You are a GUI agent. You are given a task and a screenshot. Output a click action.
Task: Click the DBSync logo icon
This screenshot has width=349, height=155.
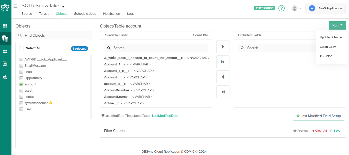pyautogui.click(x=5, y=8)
